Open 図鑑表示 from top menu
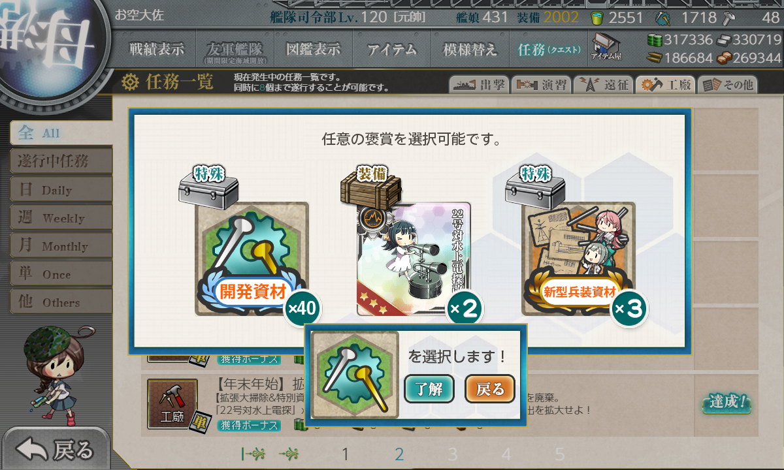784x470 pixels. tap(313, 49)
